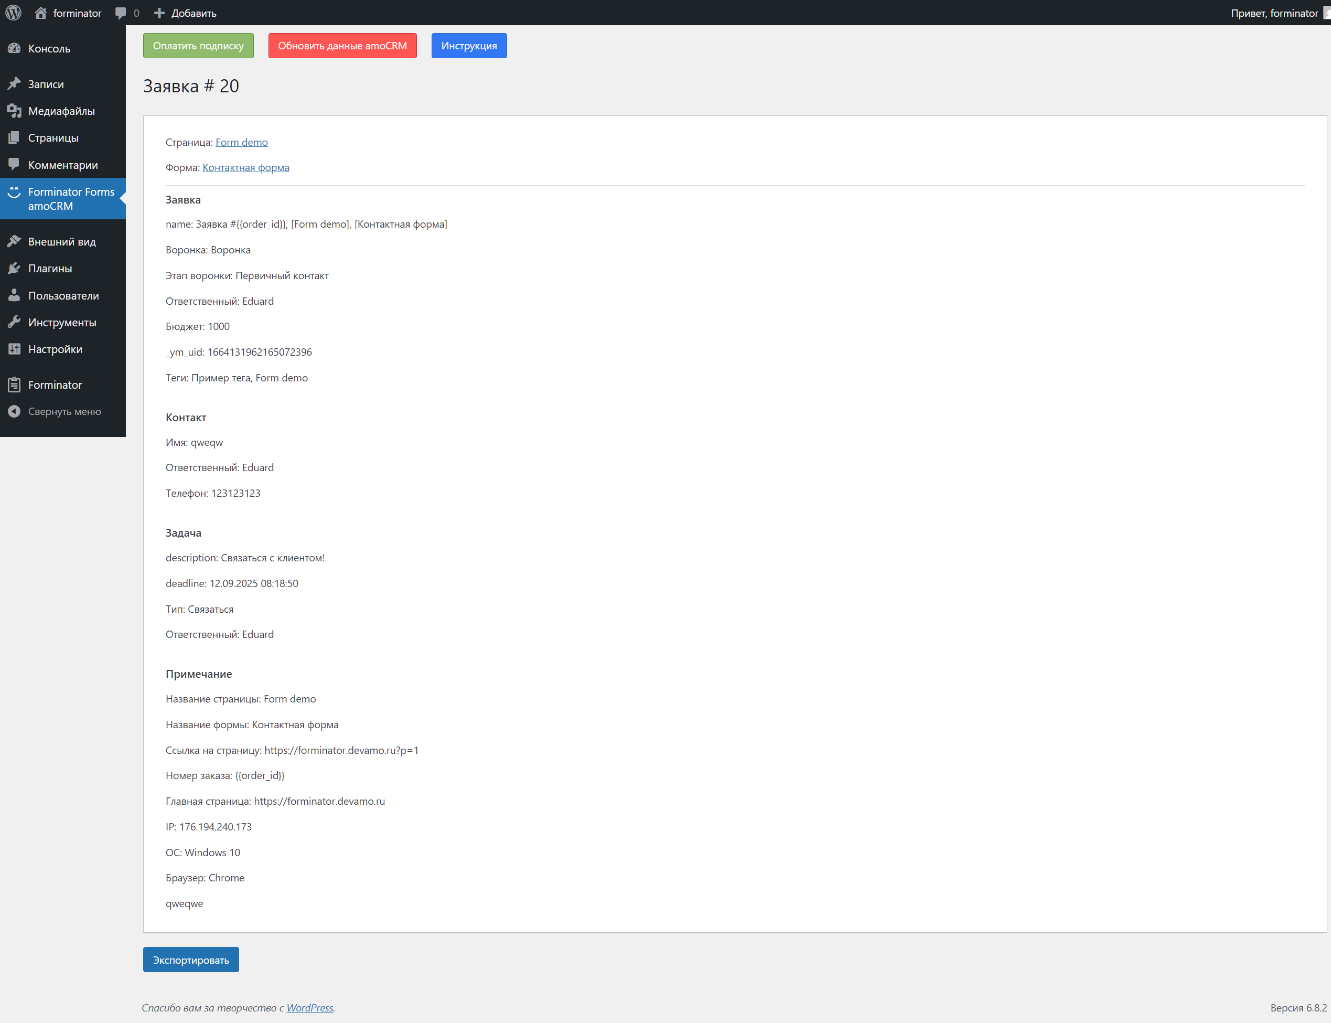Open Страницы menu item
The image size is (1331, 1023).
(x=63, y=137)
